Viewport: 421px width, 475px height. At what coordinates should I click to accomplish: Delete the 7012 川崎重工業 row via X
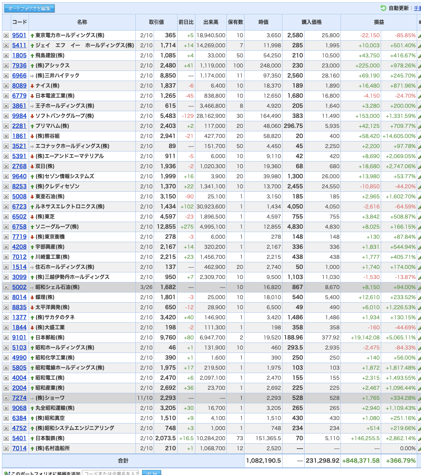6,257
